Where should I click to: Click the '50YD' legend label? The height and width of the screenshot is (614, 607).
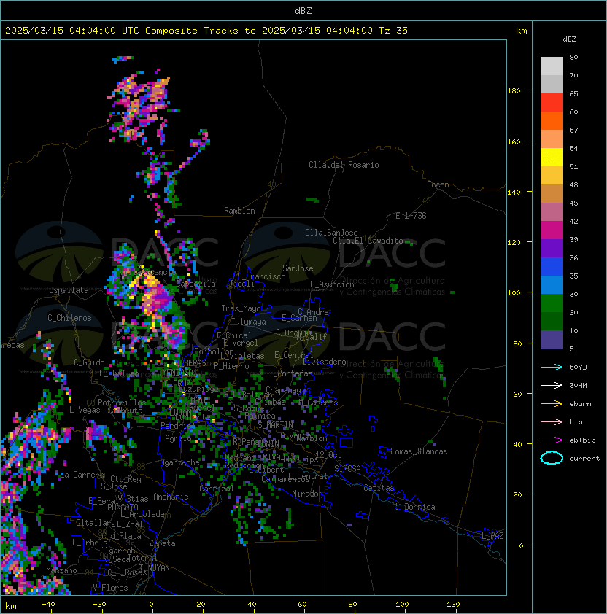578,368
